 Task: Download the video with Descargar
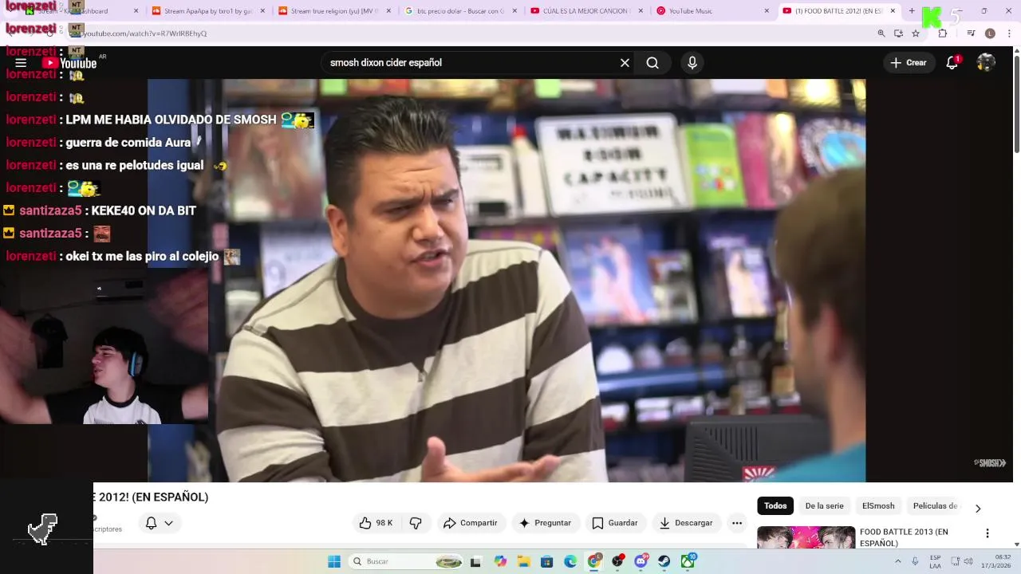point(687,523)
